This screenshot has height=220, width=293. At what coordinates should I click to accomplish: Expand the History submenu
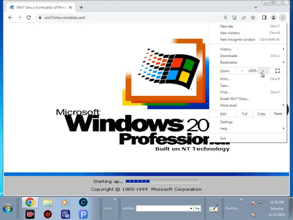(x=248, y=49)
